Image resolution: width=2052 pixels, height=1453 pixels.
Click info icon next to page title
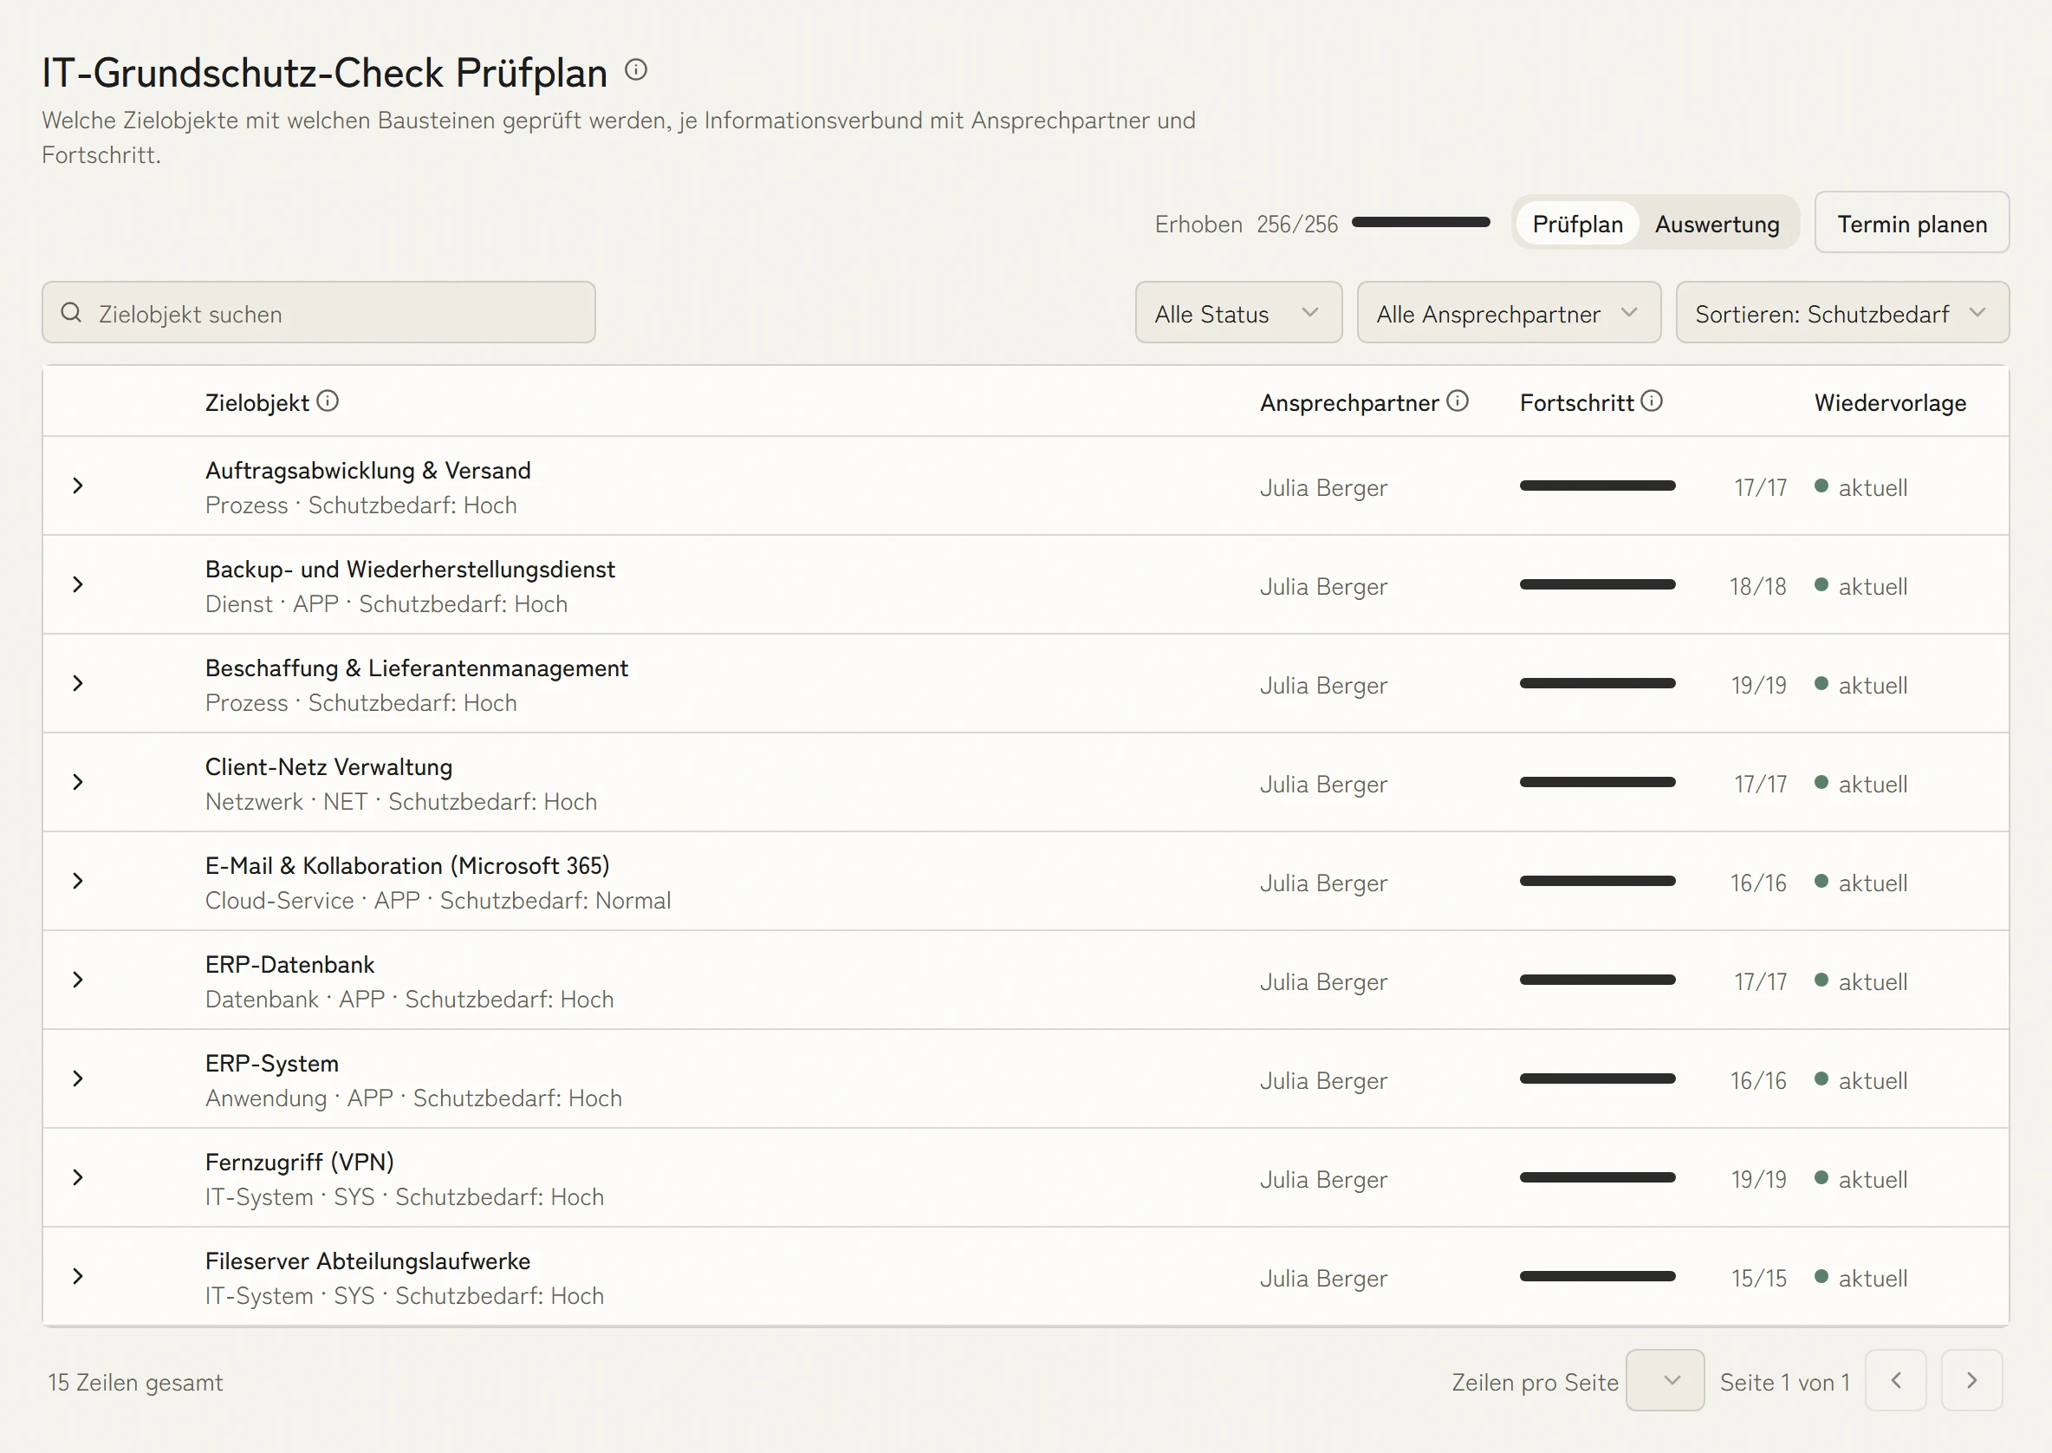coord(636,69)
